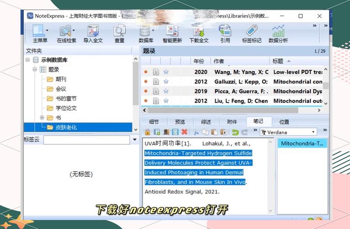Screen dimensions: 350x229
Task: Click the 智能更新 smart update icon
Action: (x=172, y=31)
